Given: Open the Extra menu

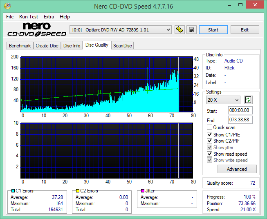Looking at the screenshot, I should pyautogui.click(x=49, y=17).
